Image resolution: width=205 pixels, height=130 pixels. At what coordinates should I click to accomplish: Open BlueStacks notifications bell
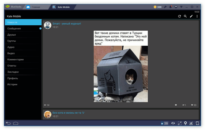click(x=171, y=7)
